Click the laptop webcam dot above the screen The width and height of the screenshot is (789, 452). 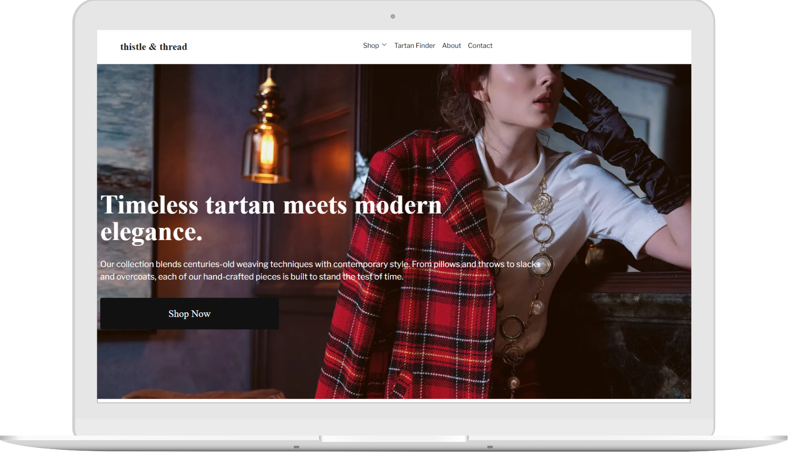coord(393,16)
